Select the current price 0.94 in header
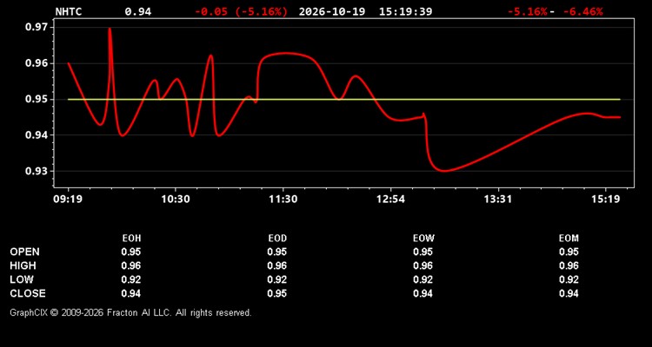The height and width of the screenshot is (347, 652). coord(138,11)
